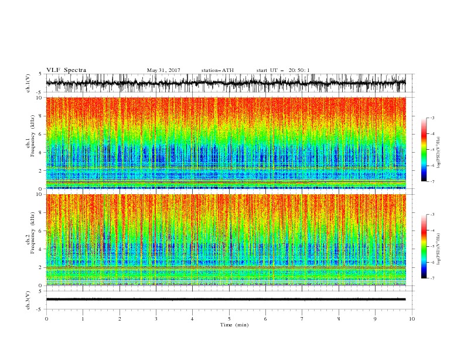
Task: Click the ch.3 black waveform trace
Action: tap(226, 300)
